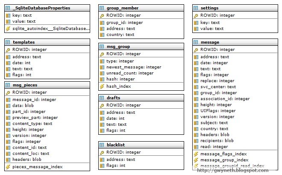Click the table icon beside the templates header

(x=8, y=42)
